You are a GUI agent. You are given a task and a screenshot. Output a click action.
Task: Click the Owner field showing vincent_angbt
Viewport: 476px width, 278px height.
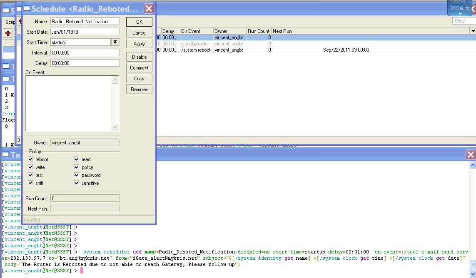point(85,143)
